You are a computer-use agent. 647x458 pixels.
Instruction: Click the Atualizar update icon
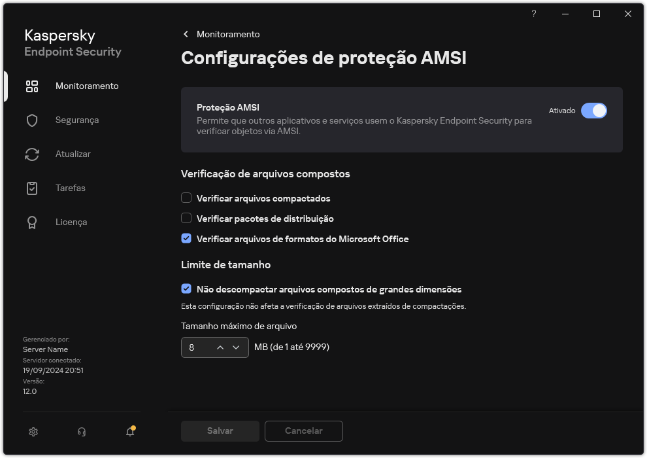(32, 154)
